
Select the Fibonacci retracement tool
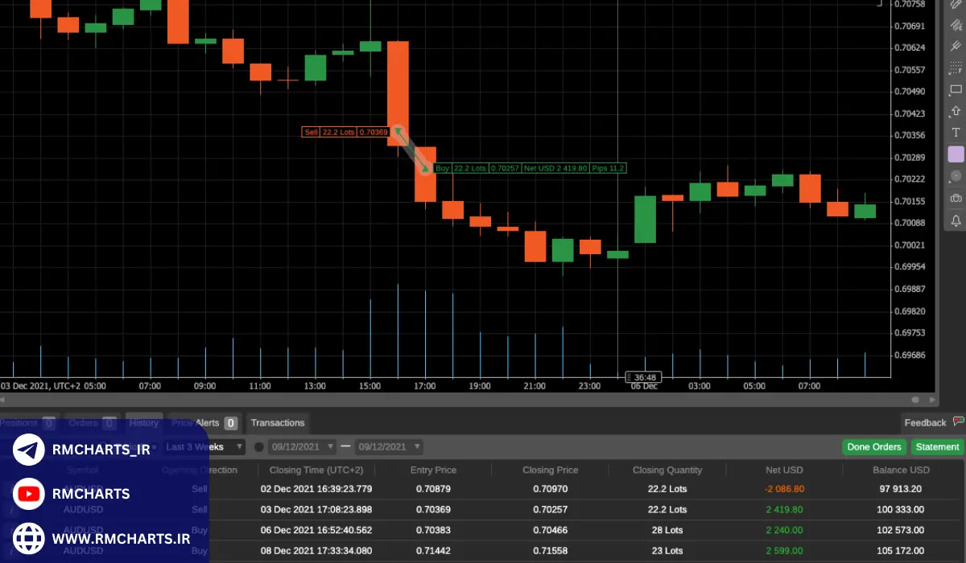pyautogui.click(x=956, y=68)
